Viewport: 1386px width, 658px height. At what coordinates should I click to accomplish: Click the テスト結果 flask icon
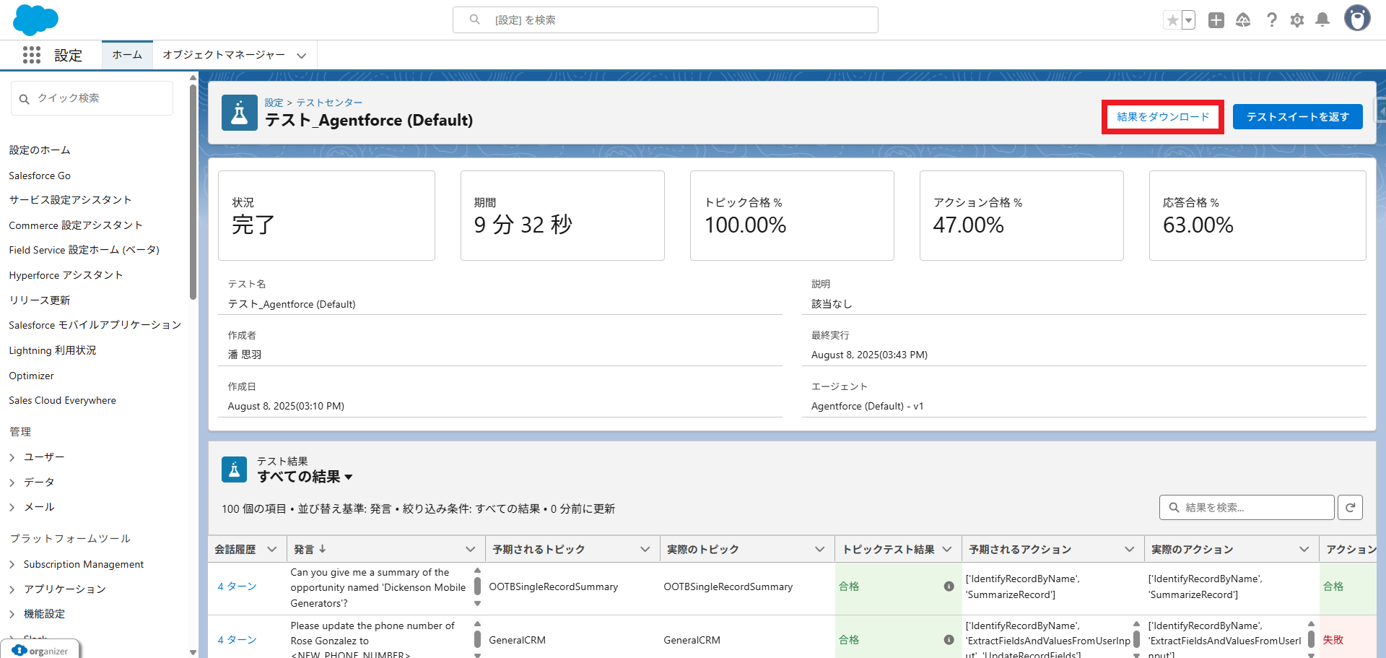[234, 469]
